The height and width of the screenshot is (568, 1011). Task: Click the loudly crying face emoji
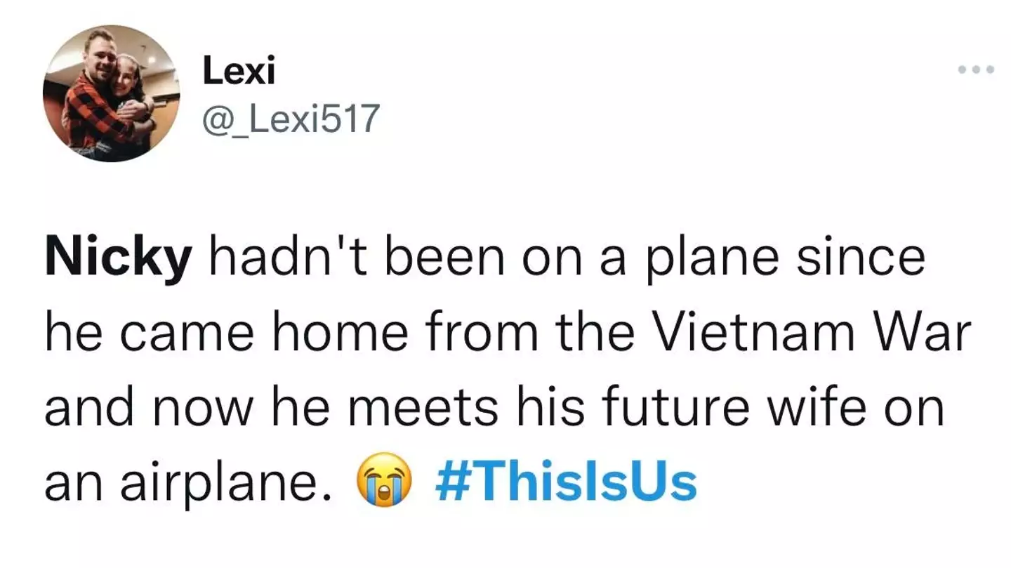point(383,479)
